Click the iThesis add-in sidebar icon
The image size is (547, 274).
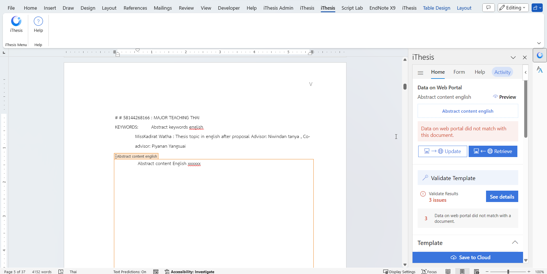(x=540, y=55)
